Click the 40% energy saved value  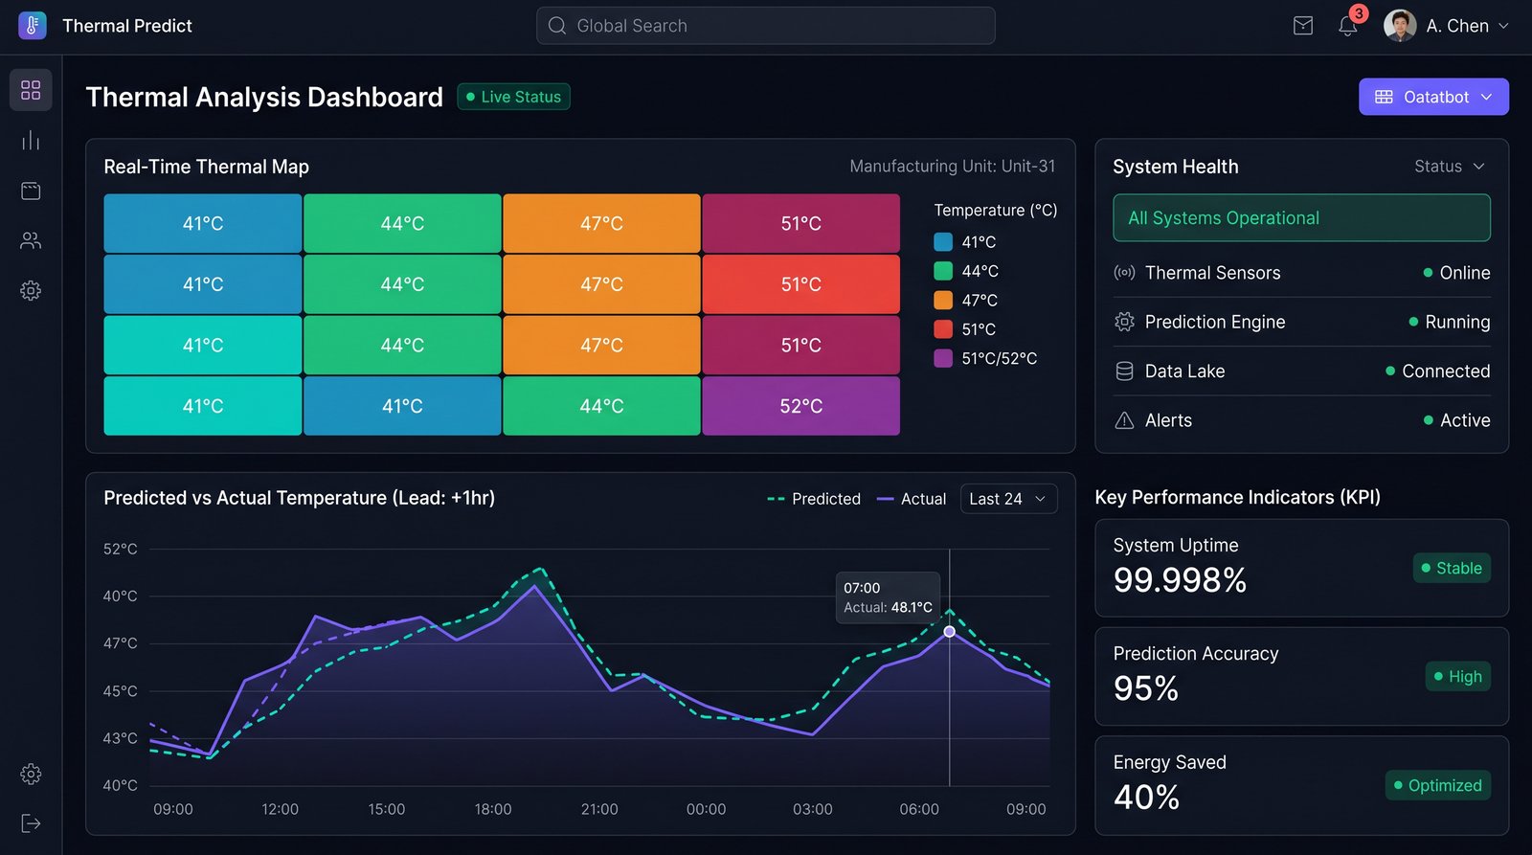1146,797
